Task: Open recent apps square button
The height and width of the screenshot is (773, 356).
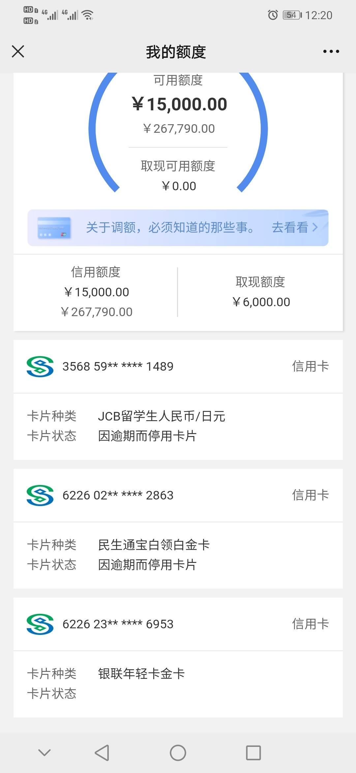Action: 253,753
